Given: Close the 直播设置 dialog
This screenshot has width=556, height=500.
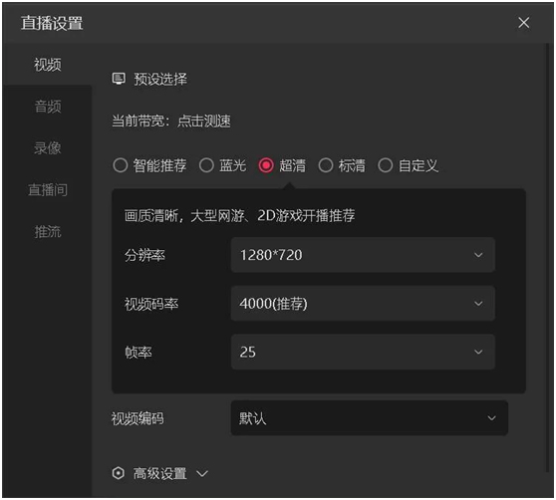Looking at the screenshot, I should click(523, 23).
